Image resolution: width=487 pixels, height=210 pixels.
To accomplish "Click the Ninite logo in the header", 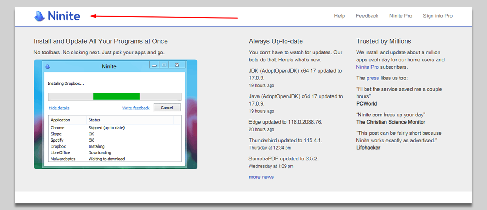I will click(57, 16).
